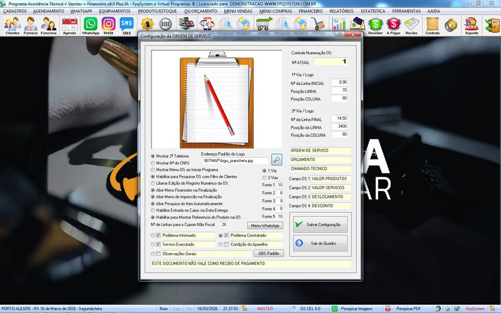
Task: Click the Sair do Quadro button
Action: coord(319,244)
